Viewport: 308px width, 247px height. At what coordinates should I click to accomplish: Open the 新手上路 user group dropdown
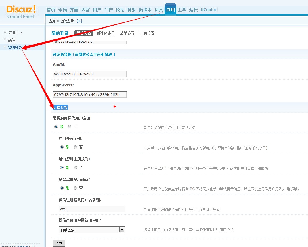pyautogui.click(x=92, y=230)
